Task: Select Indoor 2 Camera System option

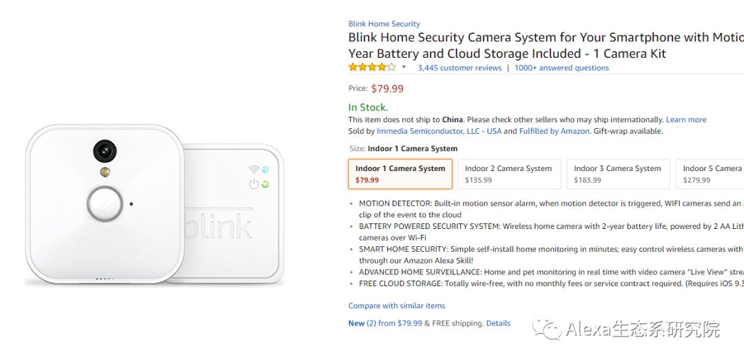Action: [x=508, y=174]
